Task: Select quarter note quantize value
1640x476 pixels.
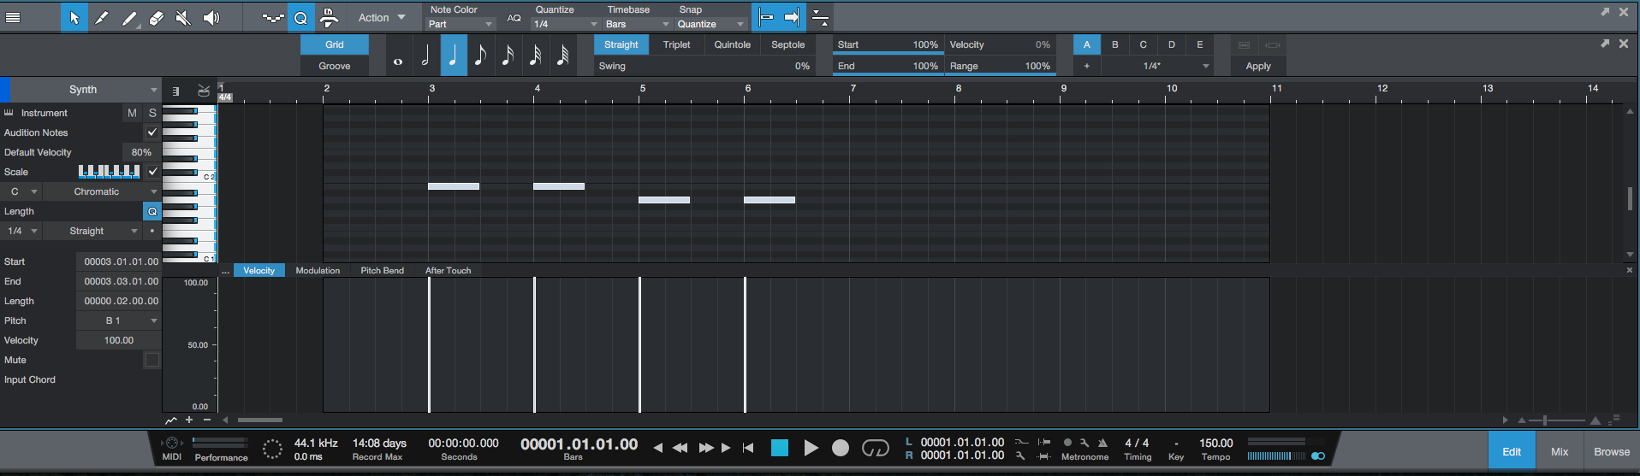Action: click(454, 56)
